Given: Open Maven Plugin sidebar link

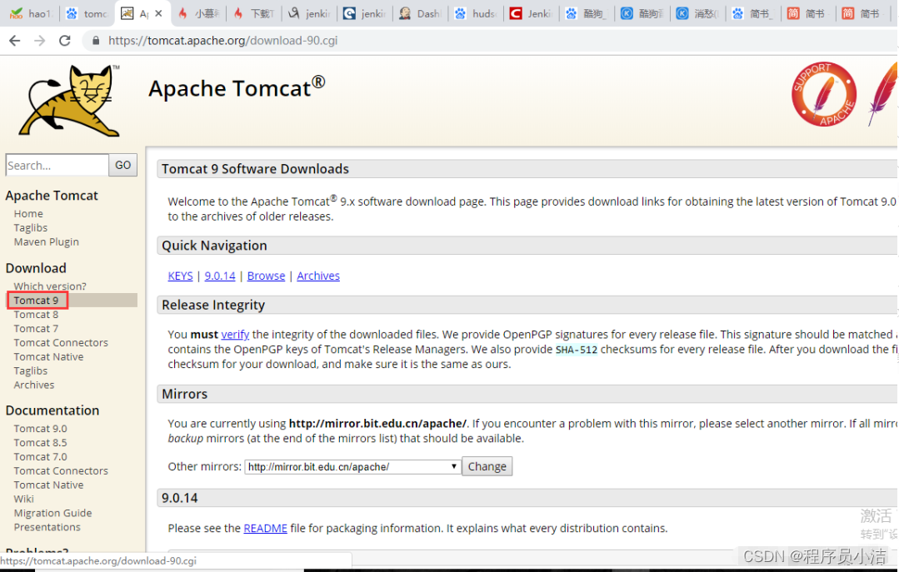Looking at the screenshot, I should [47, 241].
